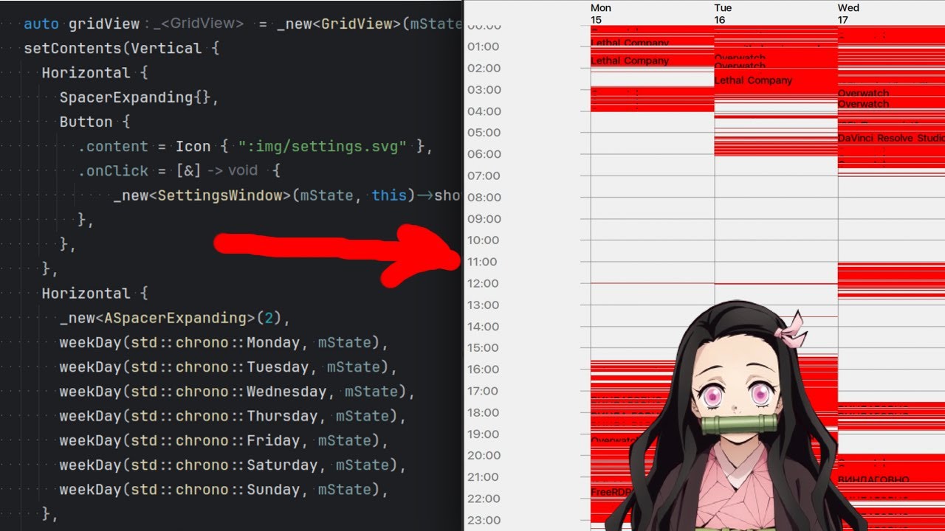Select the weekDay Sunday code line
Viewport: 945px width, 531px height.
coord(224,489)
